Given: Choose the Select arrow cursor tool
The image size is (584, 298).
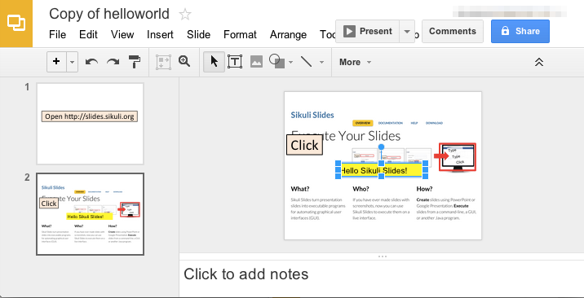Looking at the screenshot, I should pyautogui.click(x=215, y=62).
